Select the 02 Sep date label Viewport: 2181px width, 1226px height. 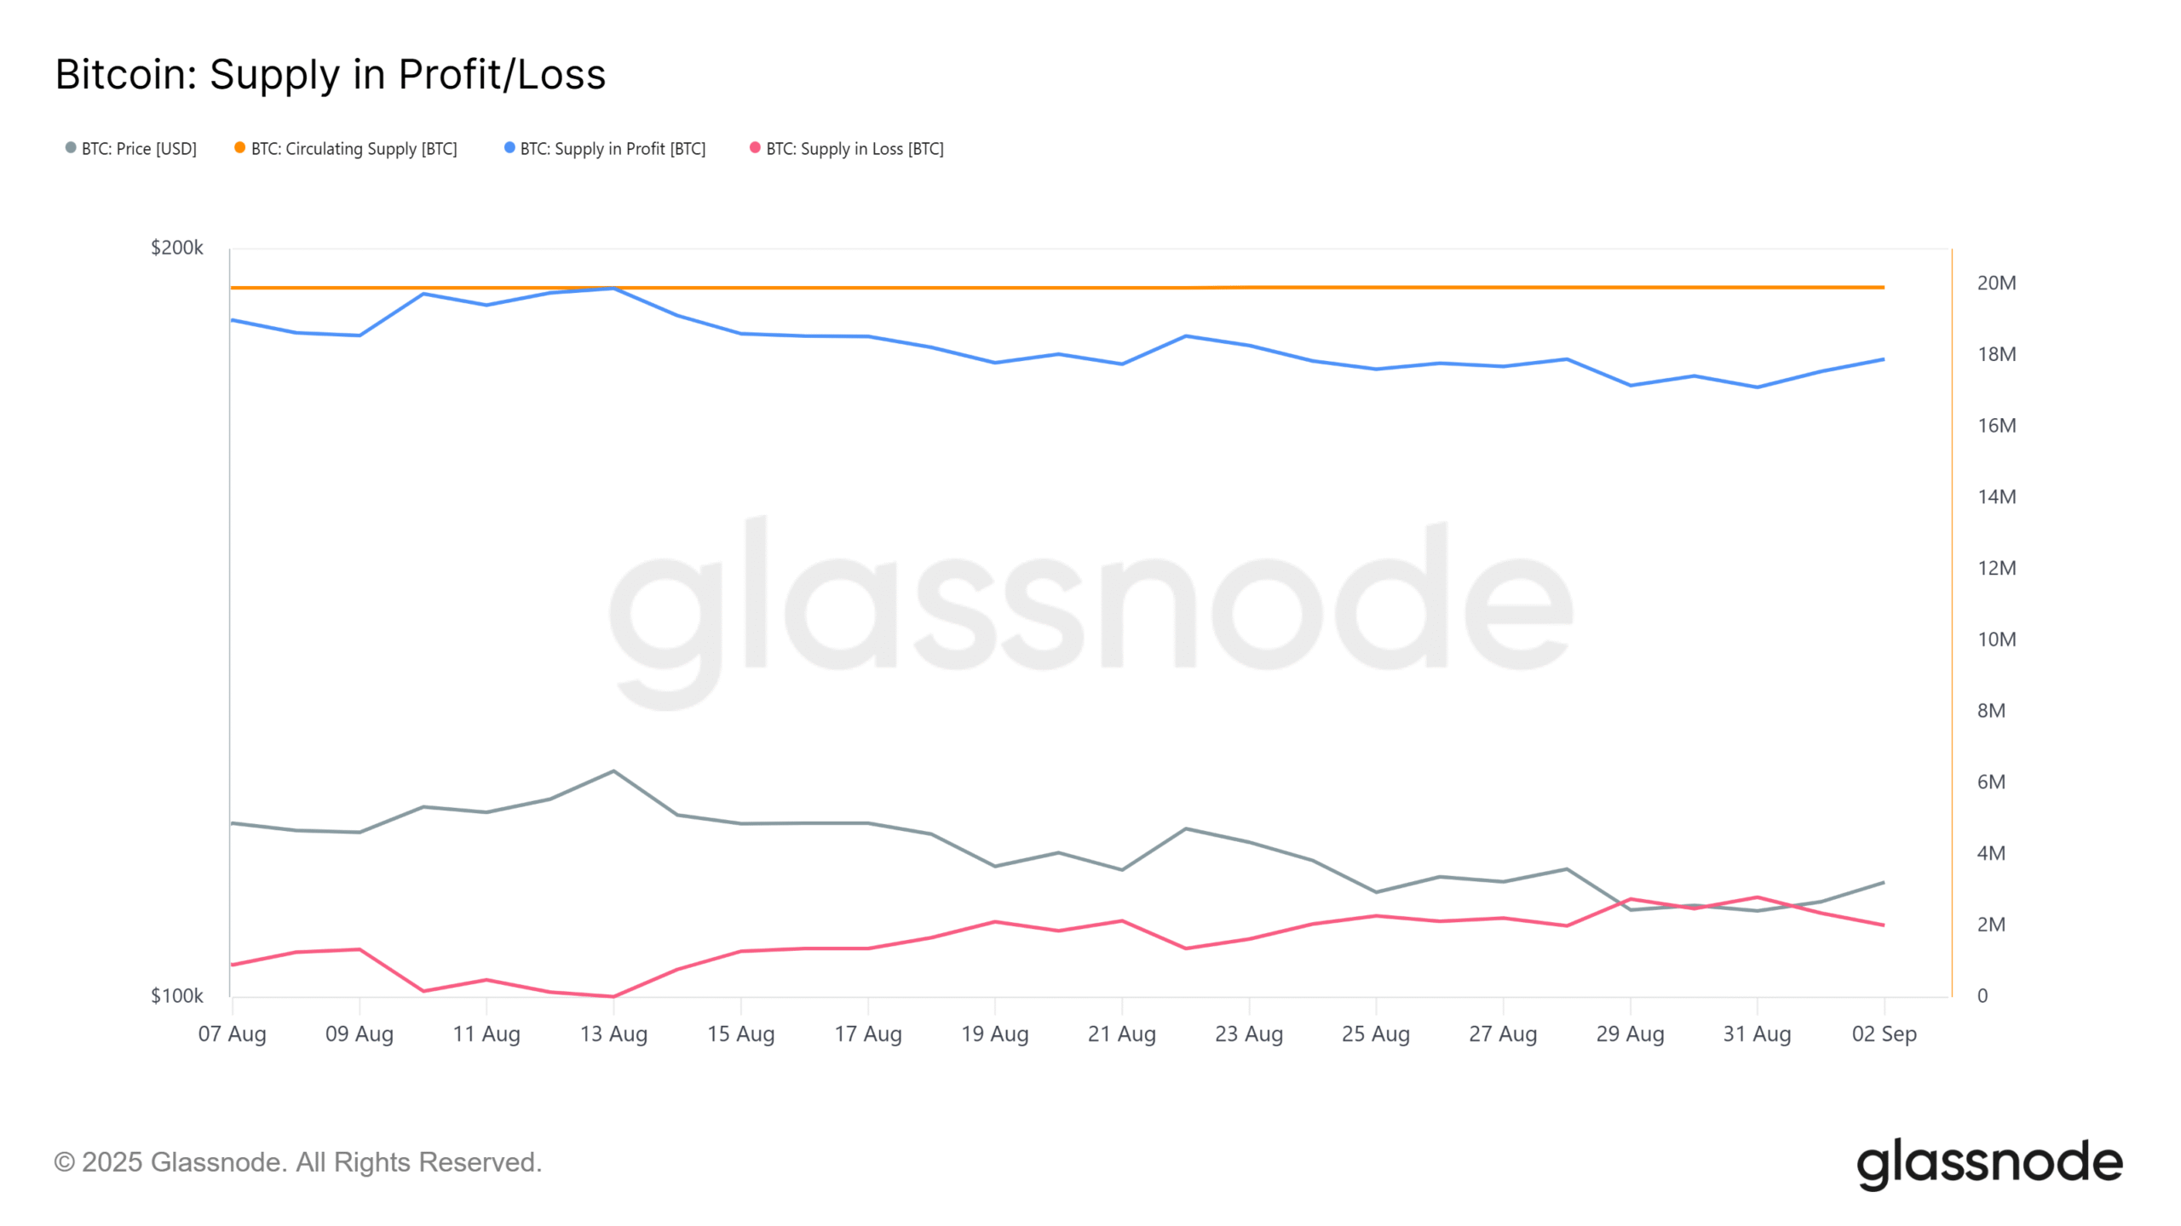[1884, 1034]
